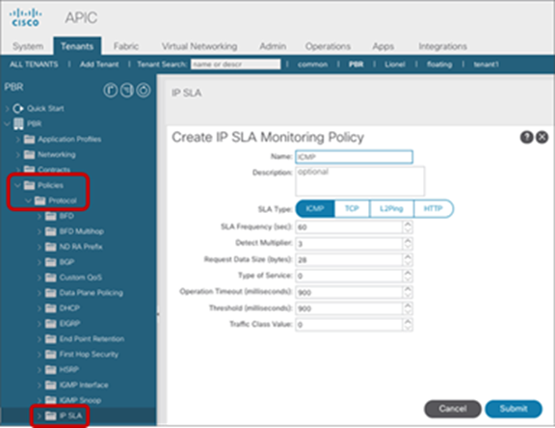Select the Lionel tenant
555x428 pixels.
pyautogui.click(x=395, y=65)
